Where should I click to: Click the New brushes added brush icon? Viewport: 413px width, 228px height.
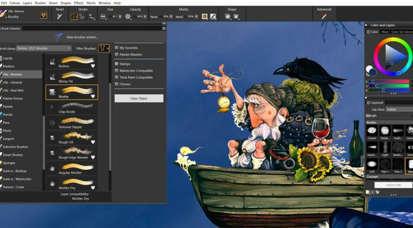pyautogui.click(x=59, y=37)
